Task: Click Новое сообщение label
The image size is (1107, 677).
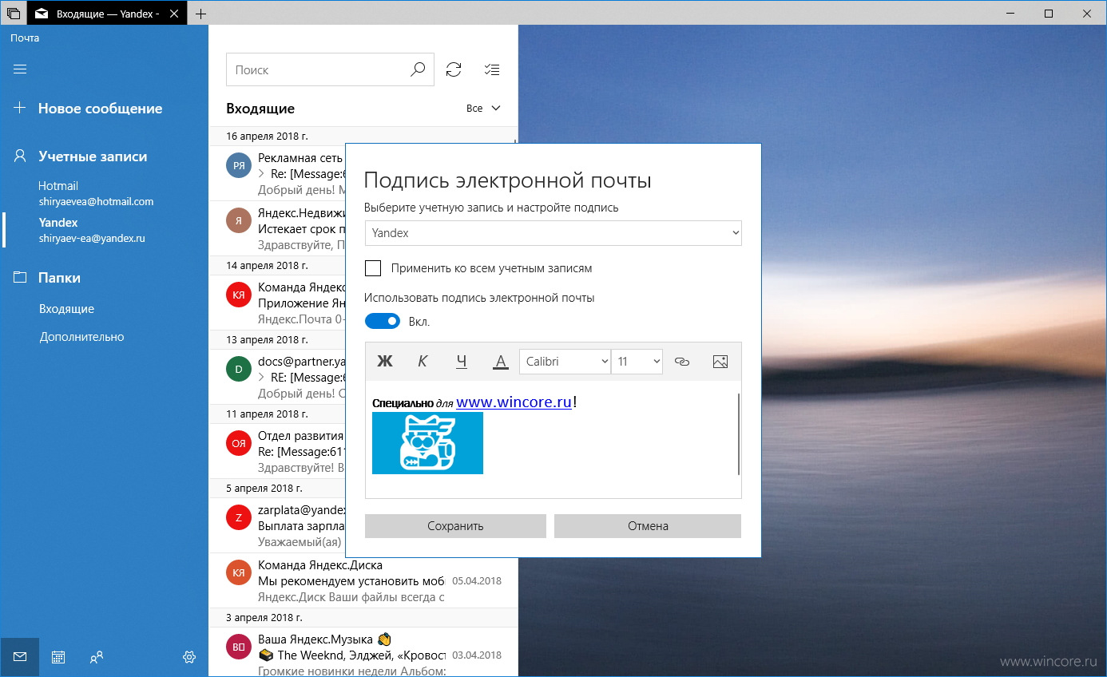Action: tap(100, 109)
